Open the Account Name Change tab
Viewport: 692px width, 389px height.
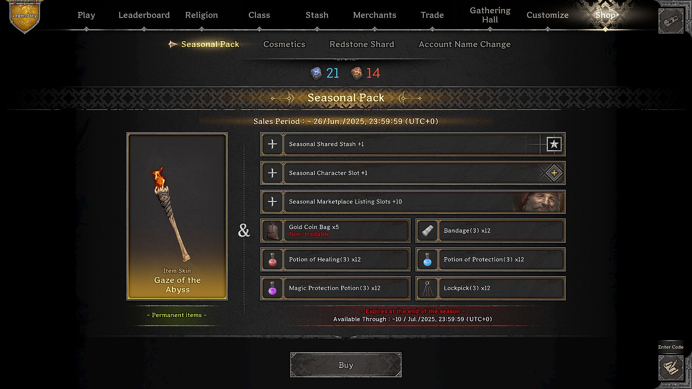[465, 44]
